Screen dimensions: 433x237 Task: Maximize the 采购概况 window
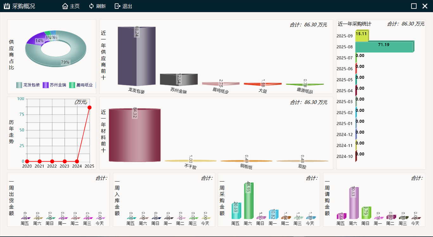click(414, 6)
